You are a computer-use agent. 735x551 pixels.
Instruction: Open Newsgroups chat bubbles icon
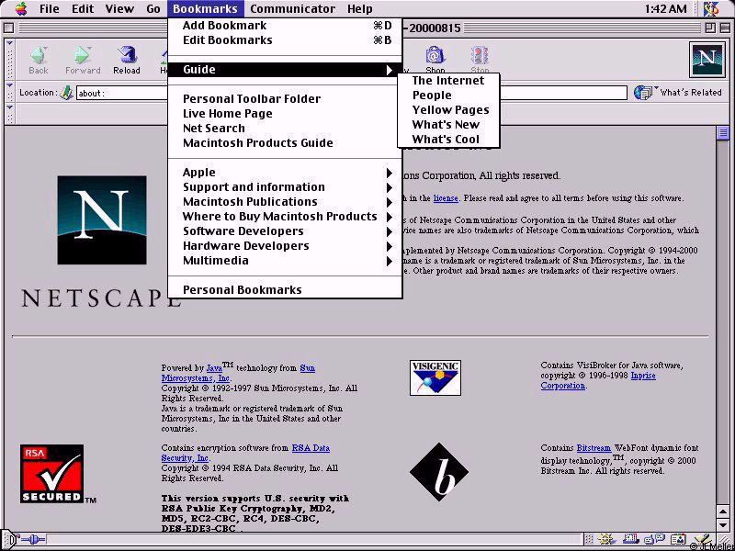654,539
